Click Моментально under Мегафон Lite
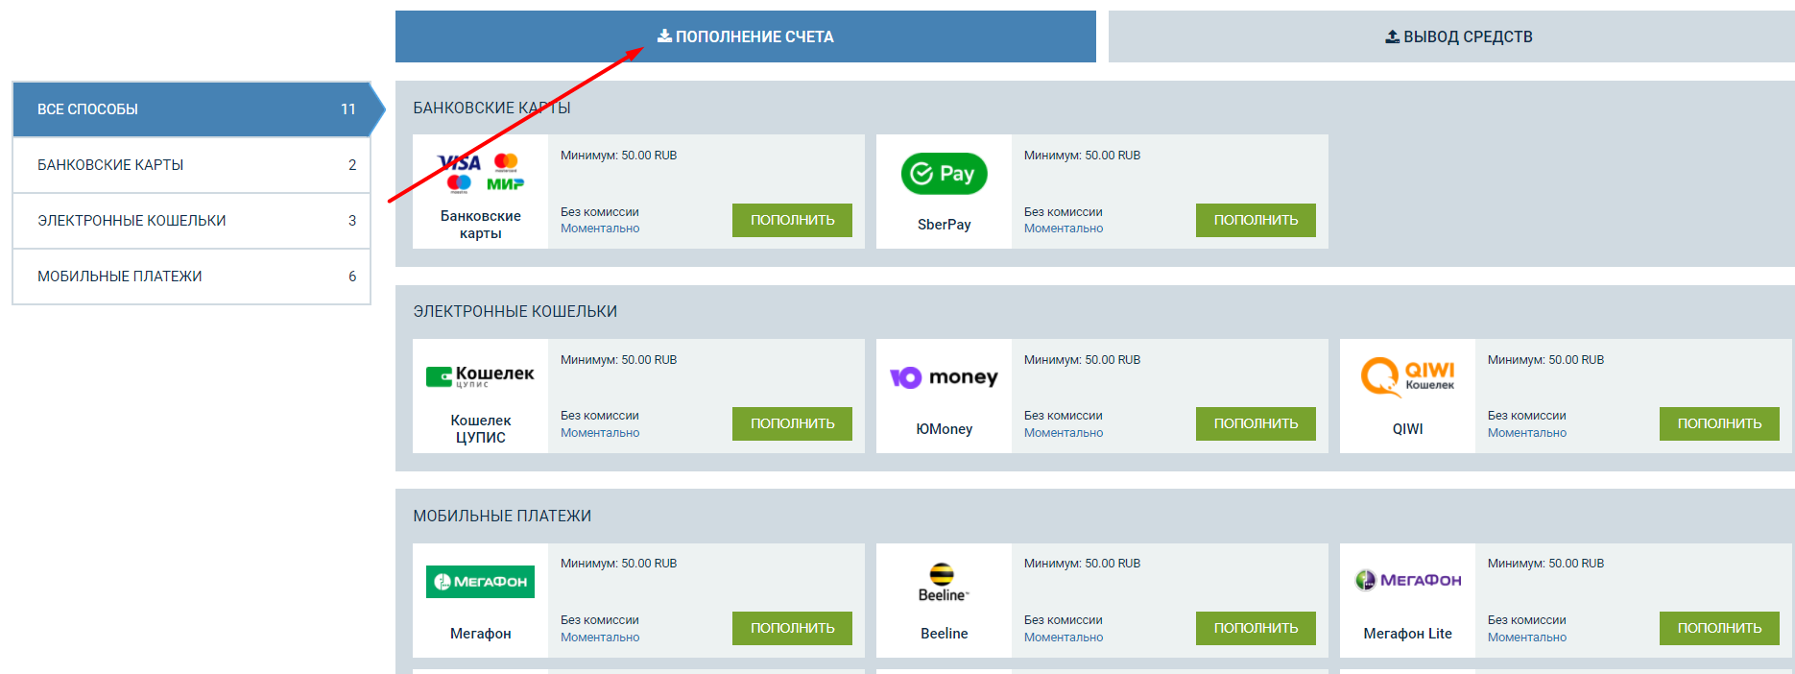 click(1527, 638)
